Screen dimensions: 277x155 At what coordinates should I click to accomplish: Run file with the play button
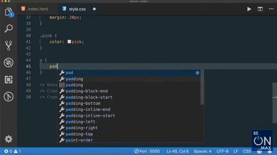tap(249, 9)
